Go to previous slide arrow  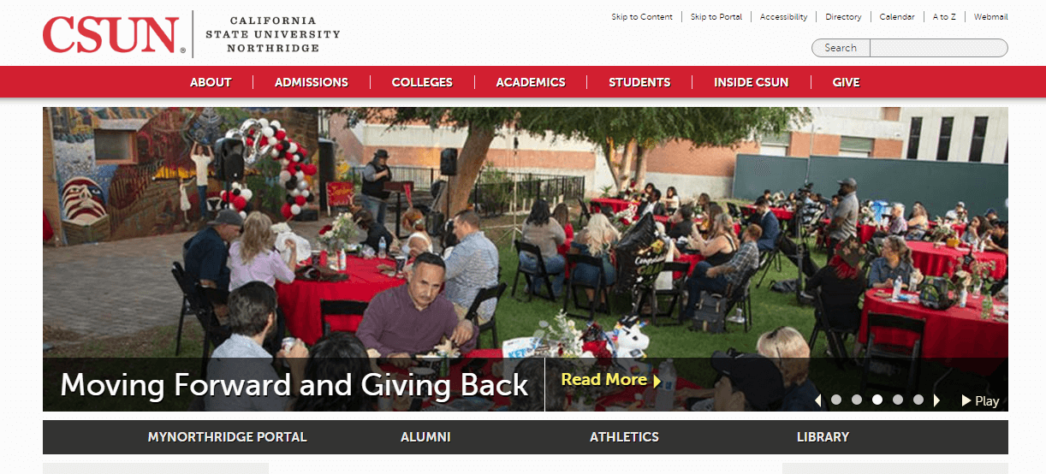click(x=818, y=400)
